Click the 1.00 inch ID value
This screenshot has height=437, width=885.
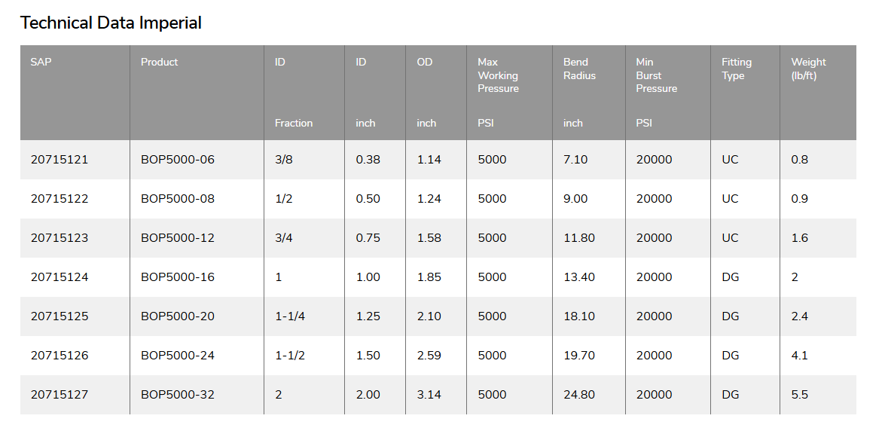pos(368,277)
